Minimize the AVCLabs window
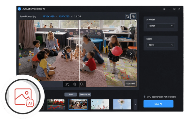Image resolution: width=185 pixels, height=126 pixels. tap(169, 9)
